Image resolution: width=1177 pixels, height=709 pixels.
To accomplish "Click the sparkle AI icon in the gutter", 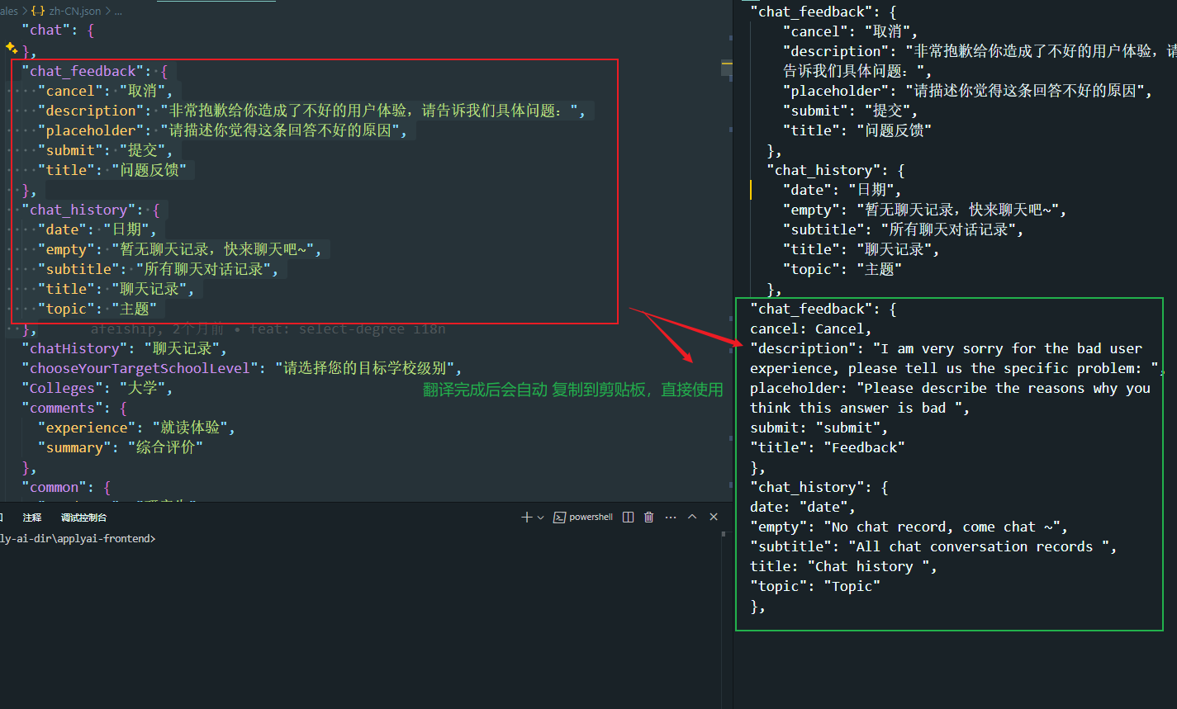I will click(x=11, y=49).
